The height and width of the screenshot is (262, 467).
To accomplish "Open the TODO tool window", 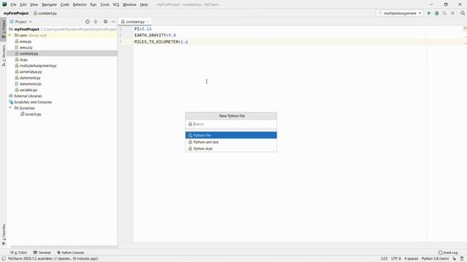I will 19,253.
